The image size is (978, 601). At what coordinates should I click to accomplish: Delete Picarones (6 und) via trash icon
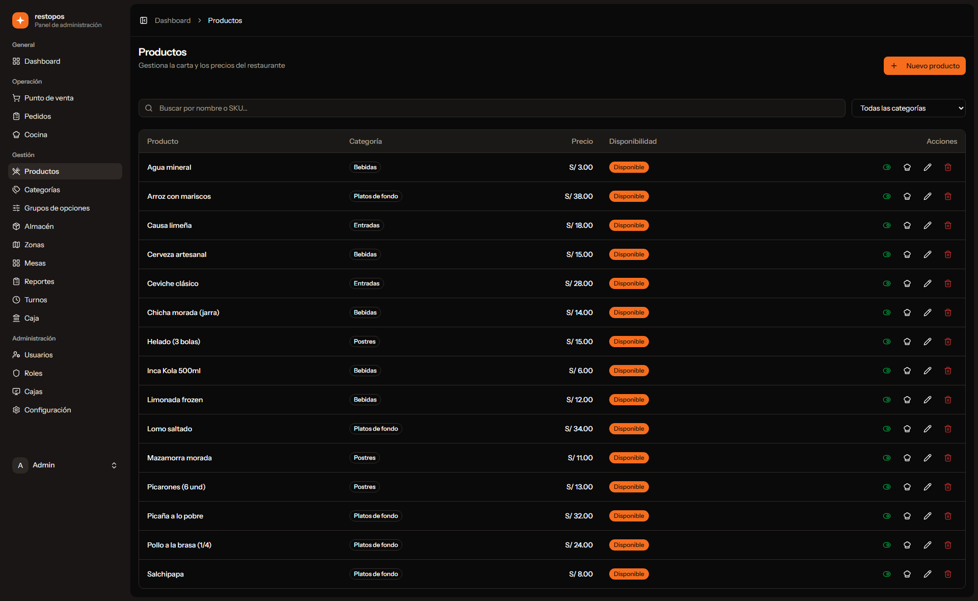[948, 487]
